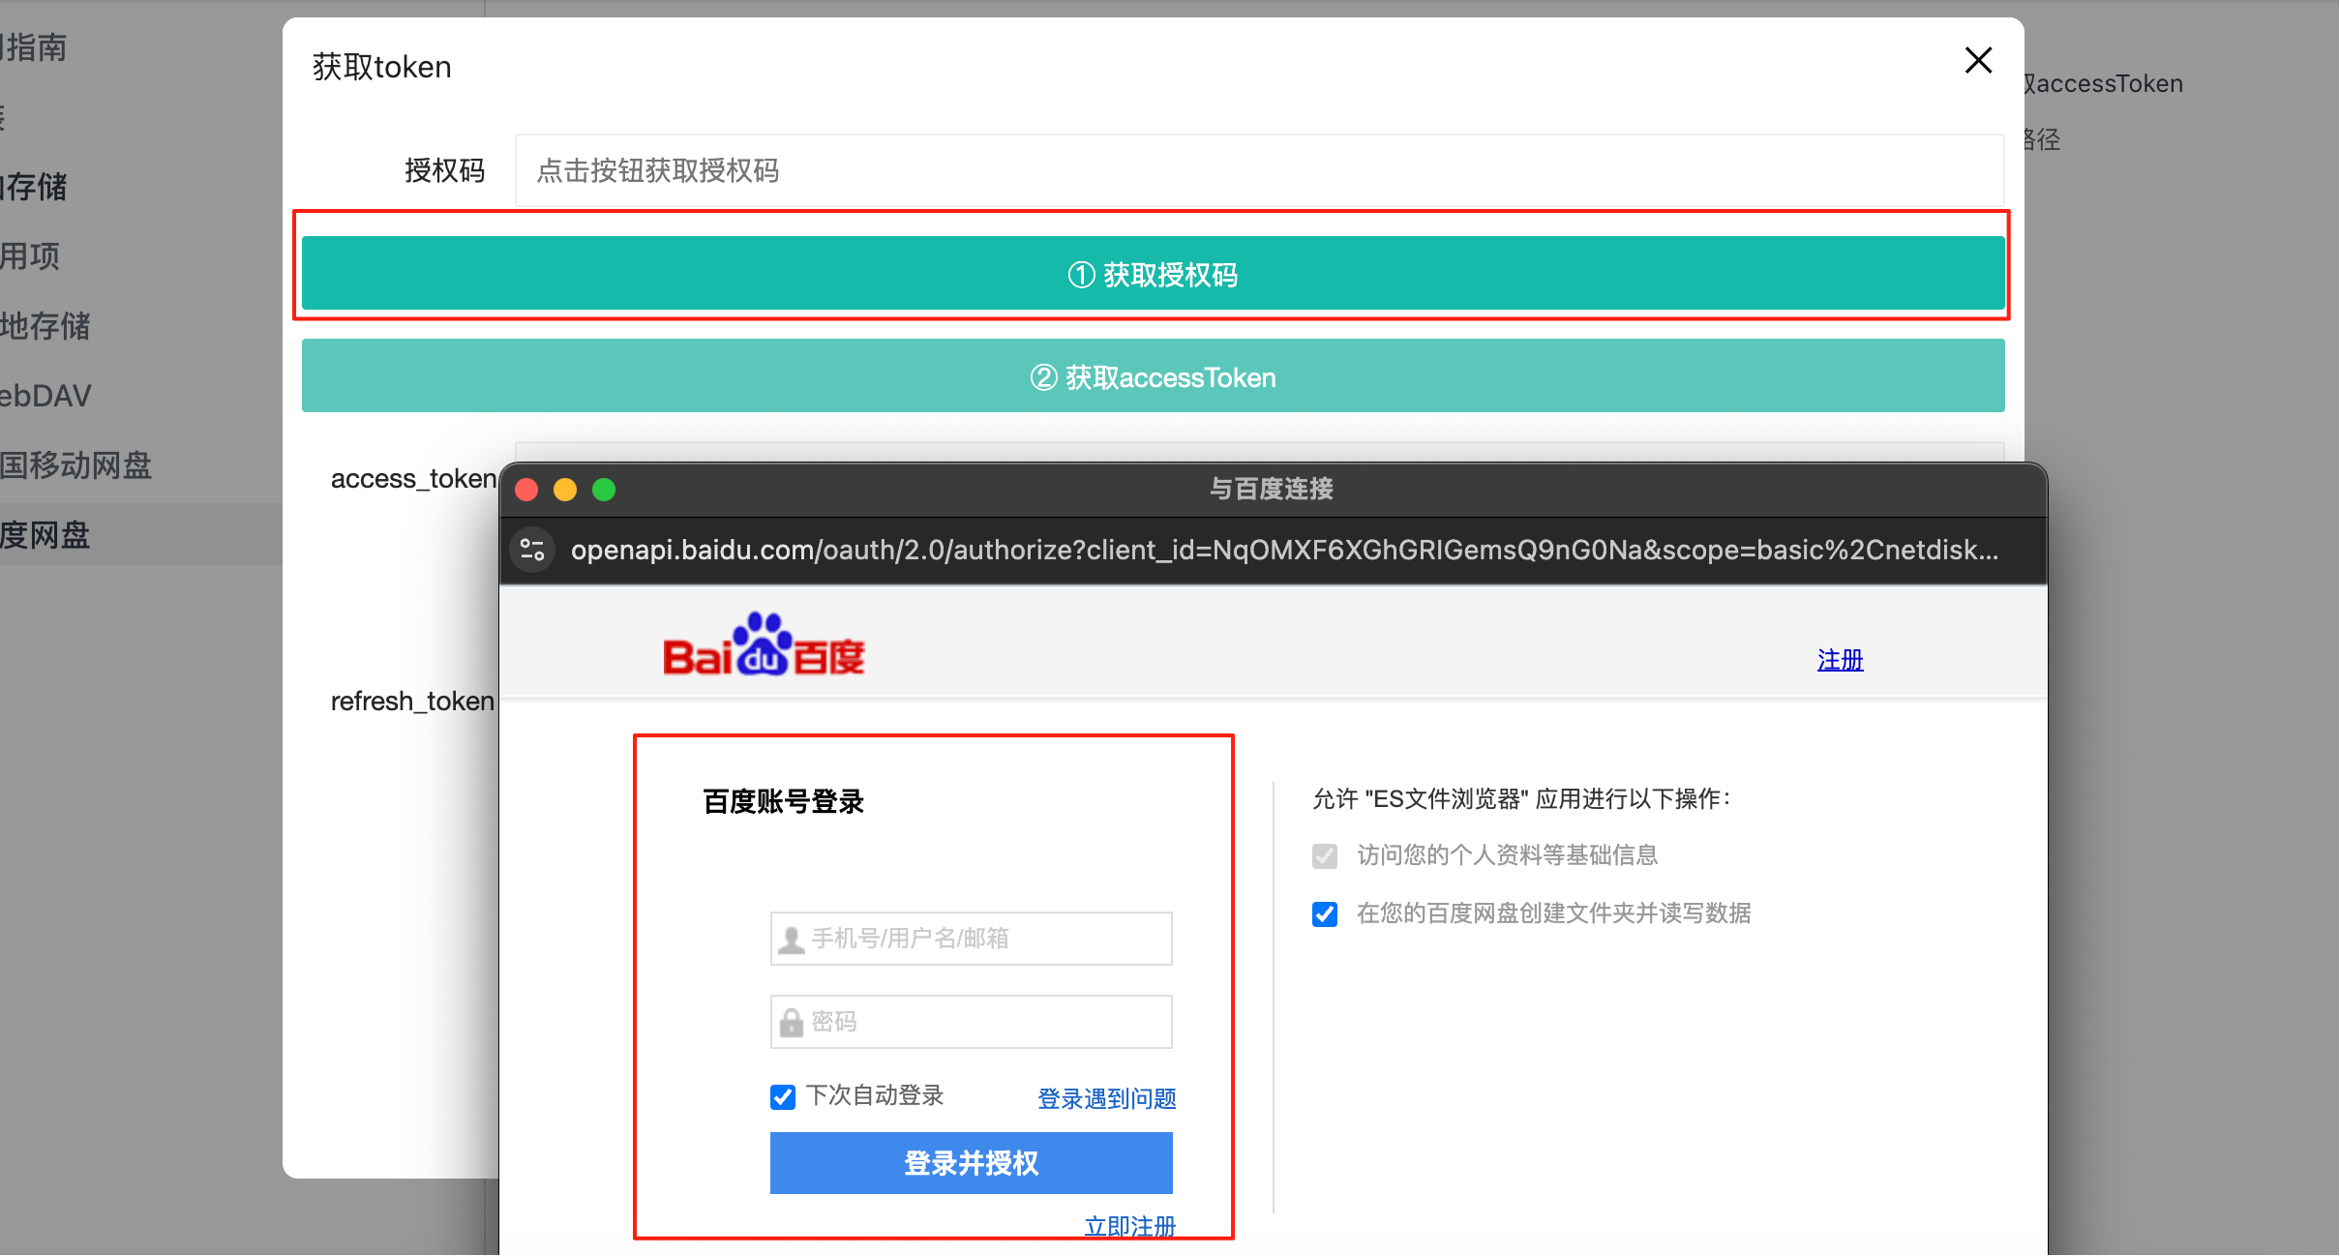Uncheck 在您的百度网盘创建文件夹并读写数据
Viewport: 2340px width, 1256px height.
point(1325,914)
